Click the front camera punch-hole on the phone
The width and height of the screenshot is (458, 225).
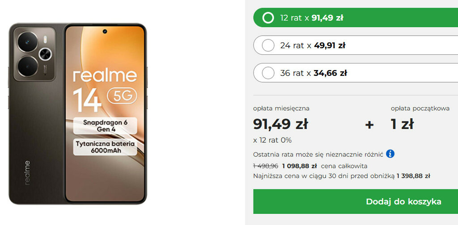pos(105,32)
